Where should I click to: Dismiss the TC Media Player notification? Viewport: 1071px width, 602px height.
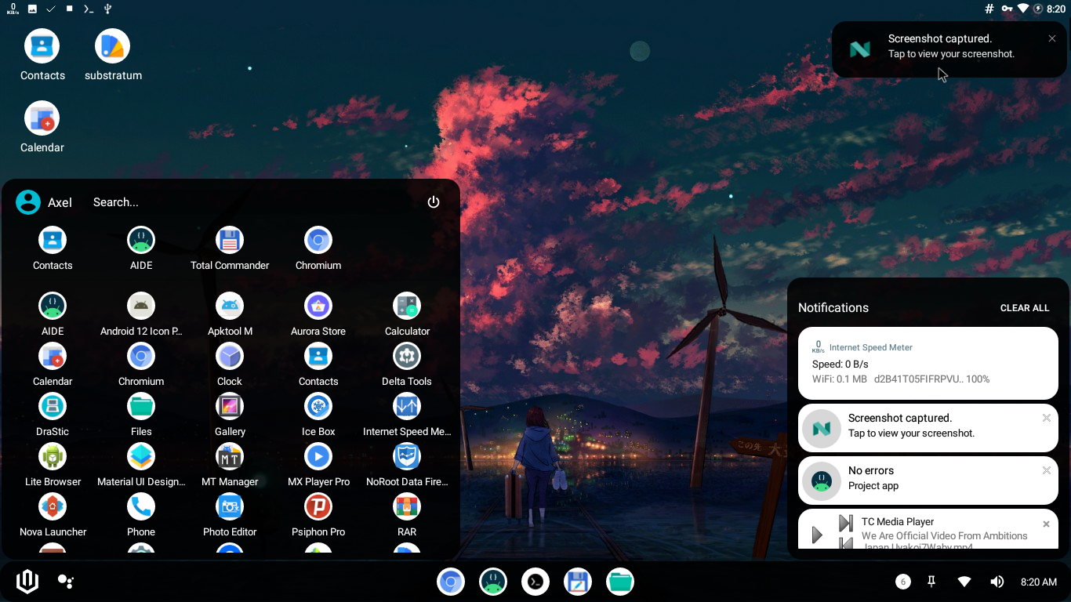1047,524
